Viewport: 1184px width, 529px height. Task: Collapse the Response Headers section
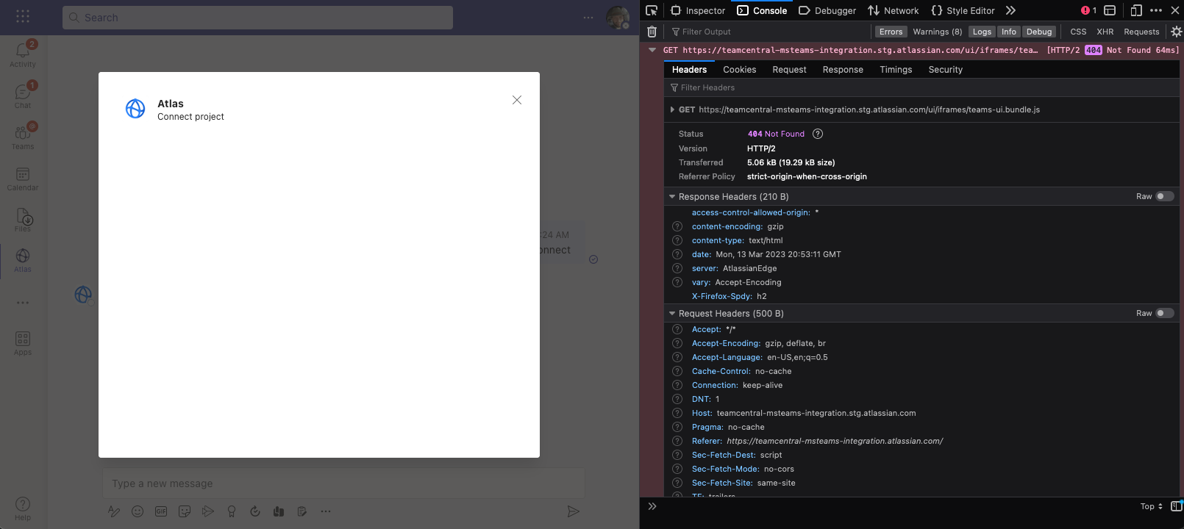tap(672, 197)
